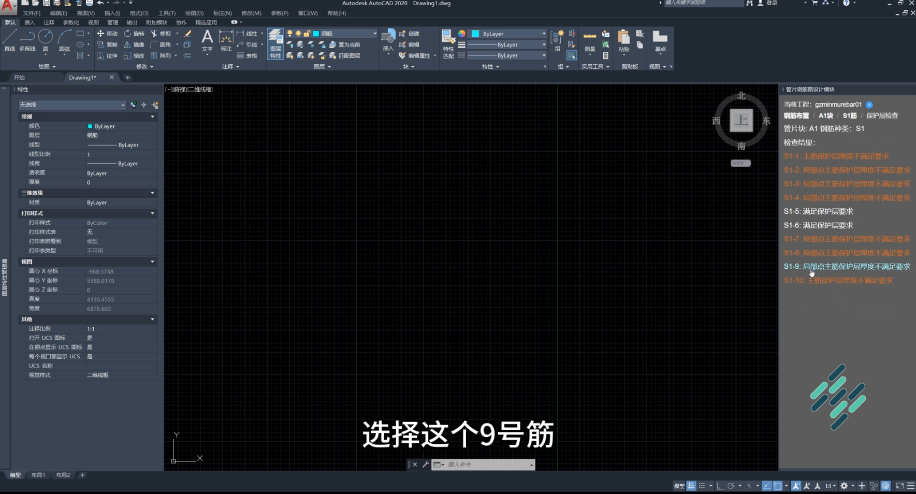Open the 文件(F) menu

(x=32, y=13)
